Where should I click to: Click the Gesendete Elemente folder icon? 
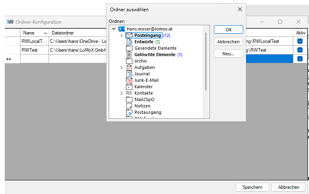pyautogui.click(x=129, y=48)
